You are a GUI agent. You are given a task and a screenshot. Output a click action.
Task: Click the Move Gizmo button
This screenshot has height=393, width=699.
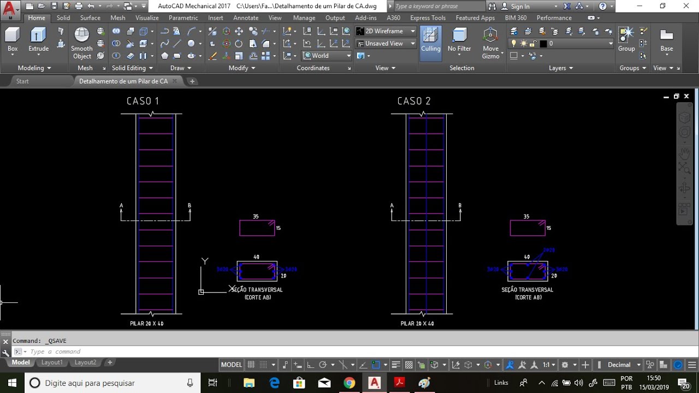[490, 43]
